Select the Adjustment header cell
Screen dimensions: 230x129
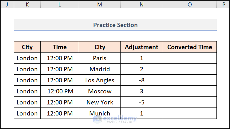[x=141, y=47]
